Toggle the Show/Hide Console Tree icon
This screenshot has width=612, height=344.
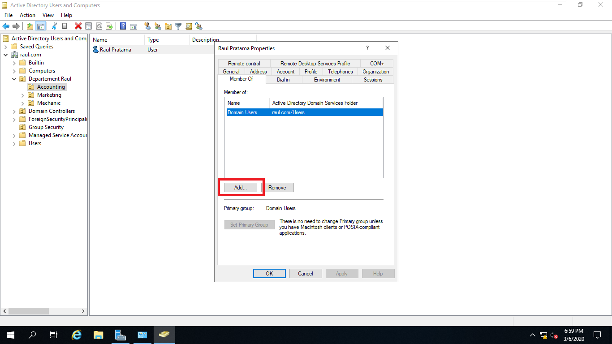click(x=40, y=26)
